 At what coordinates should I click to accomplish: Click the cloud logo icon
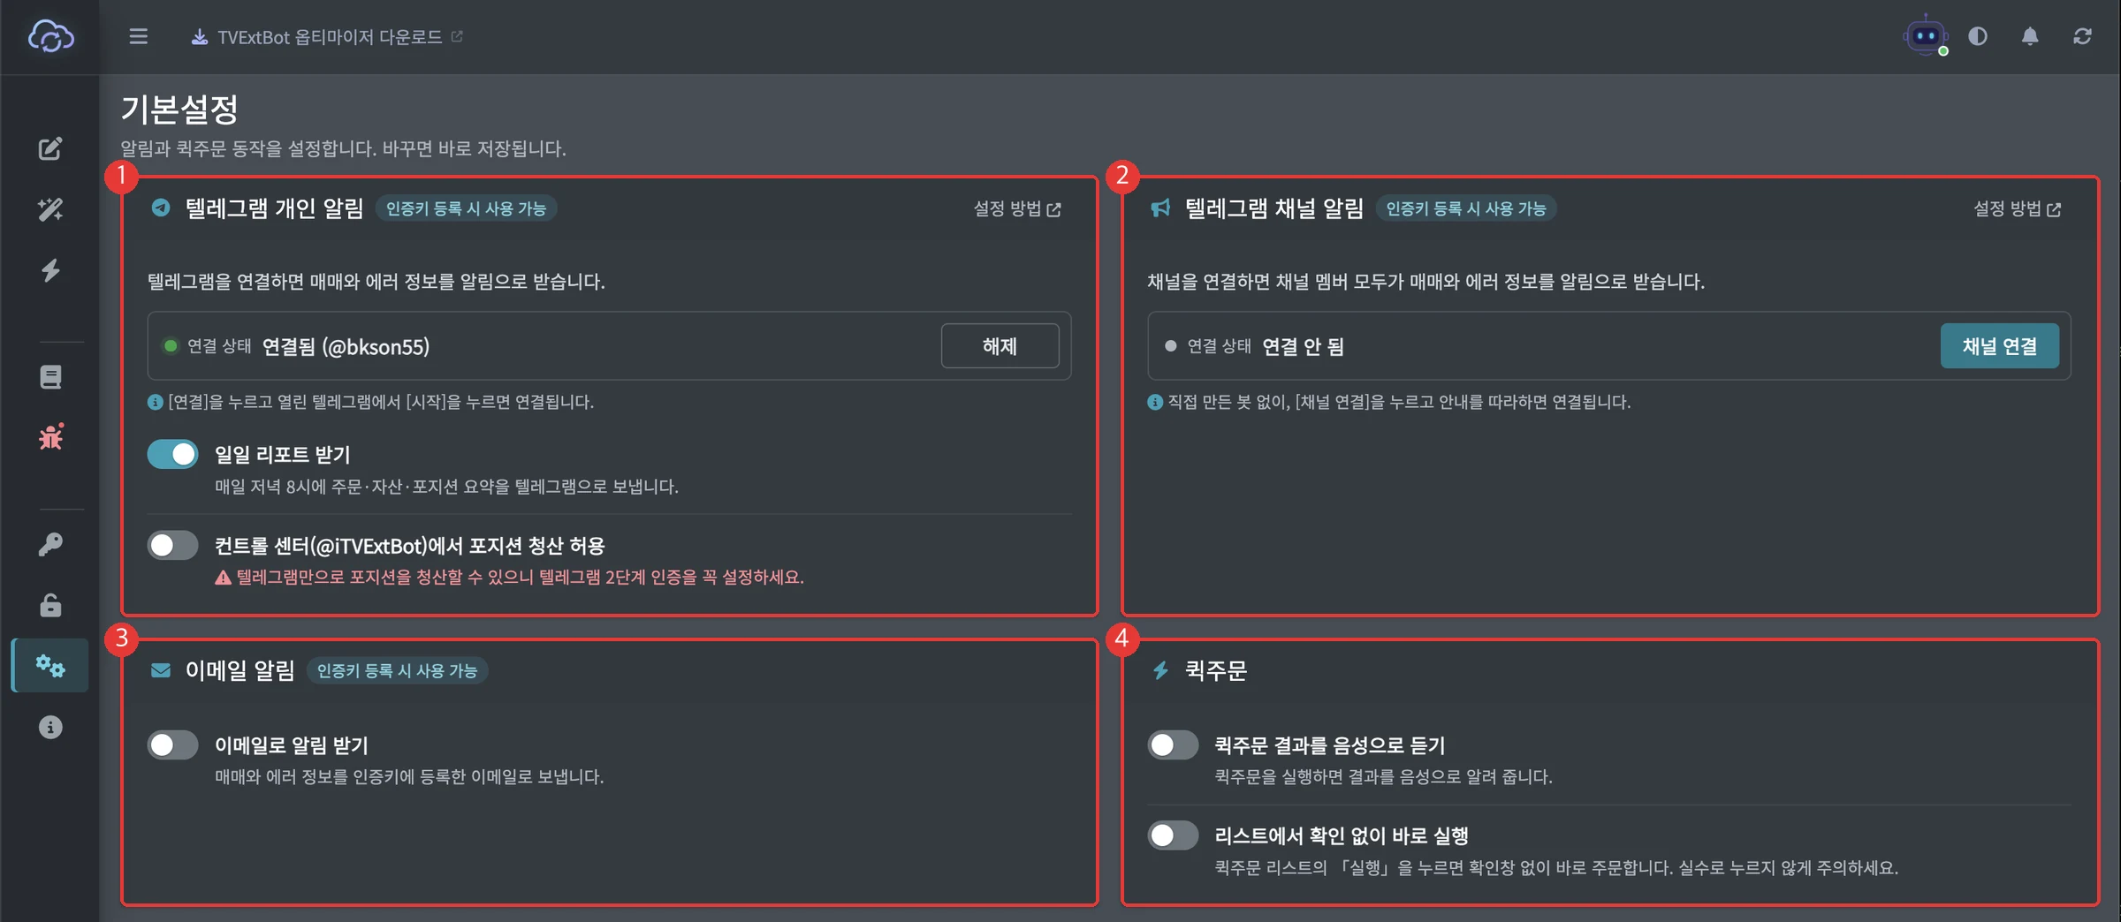pyautogui.click(x=50, y=36)
